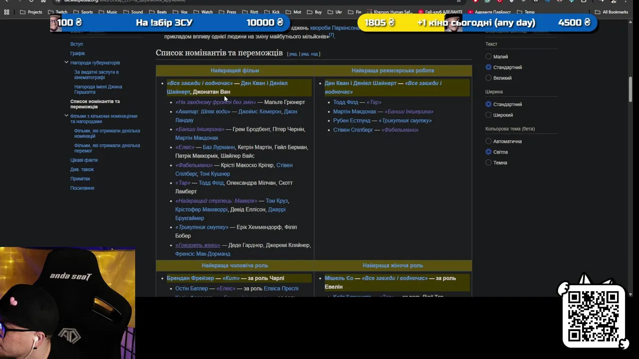Click the 'ред.' section edit link

(293, 54)
